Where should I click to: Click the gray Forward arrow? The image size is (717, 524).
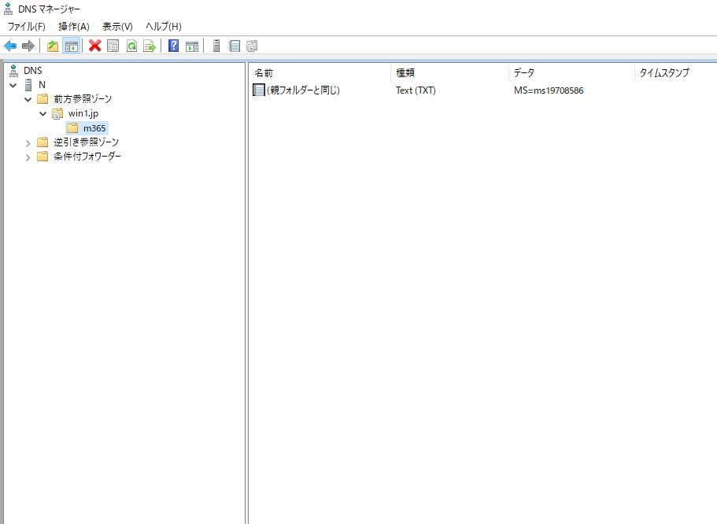click(x=28, y=46)
